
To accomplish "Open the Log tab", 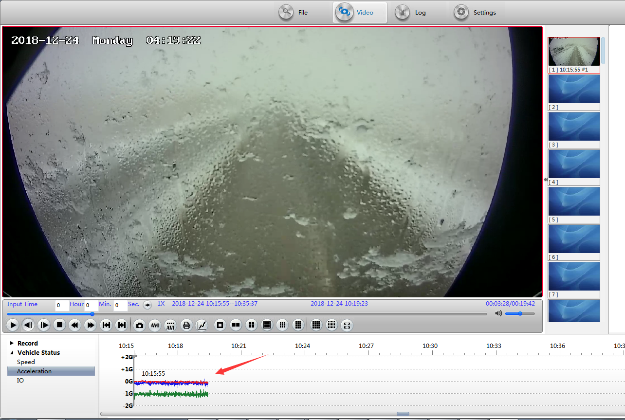I will pos(411,13).
